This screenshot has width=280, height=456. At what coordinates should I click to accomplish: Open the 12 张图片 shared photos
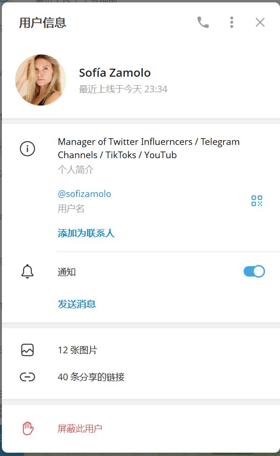tap(78, 350)
